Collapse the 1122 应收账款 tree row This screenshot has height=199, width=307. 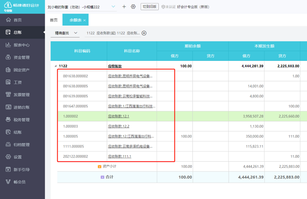coord(55,66)
